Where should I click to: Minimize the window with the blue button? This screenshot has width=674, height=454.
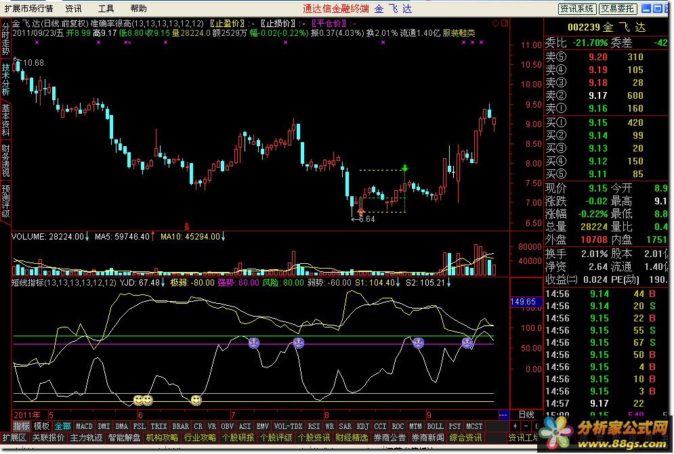pyautogui.click(x=646, y=8)
